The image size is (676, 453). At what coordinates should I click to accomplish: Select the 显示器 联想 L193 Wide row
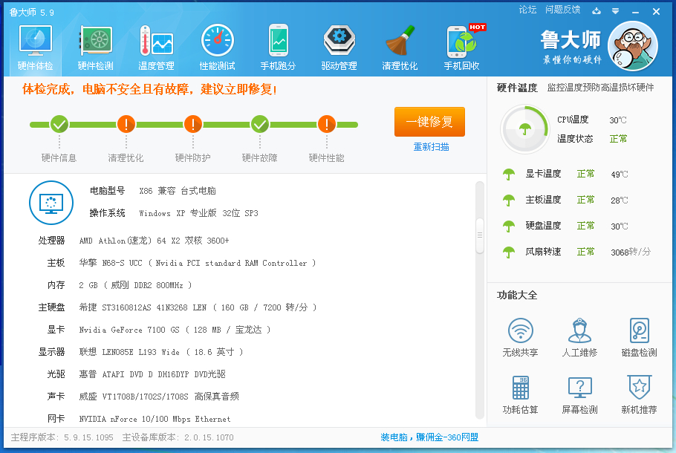pos(140,352)
